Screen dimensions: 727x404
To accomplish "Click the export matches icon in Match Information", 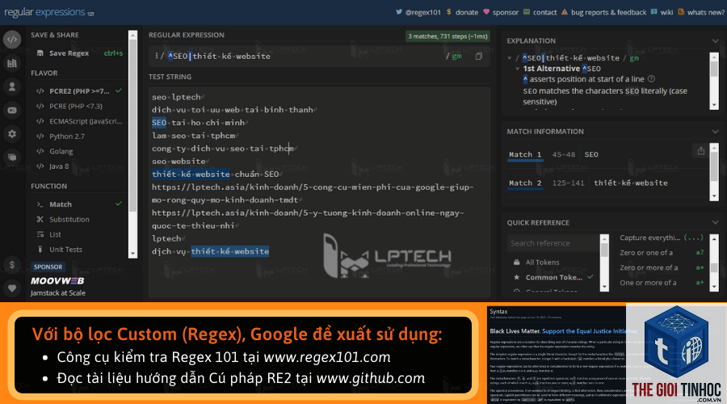I will coord(700,151).
